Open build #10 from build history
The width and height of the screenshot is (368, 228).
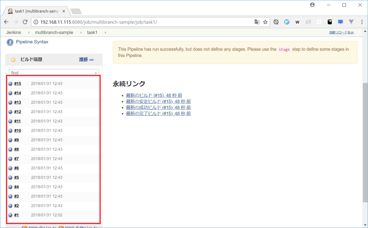point(18,131)
